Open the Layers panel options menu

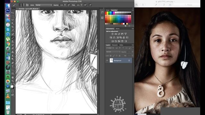133,45
